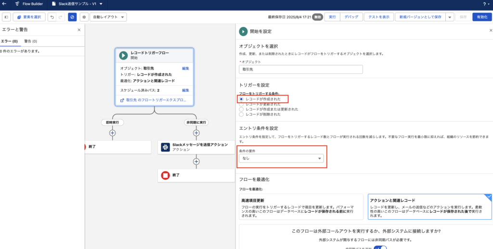493x249 pixels.
Task: Switch to the エラー (0) tab
Action: (9, 41)
